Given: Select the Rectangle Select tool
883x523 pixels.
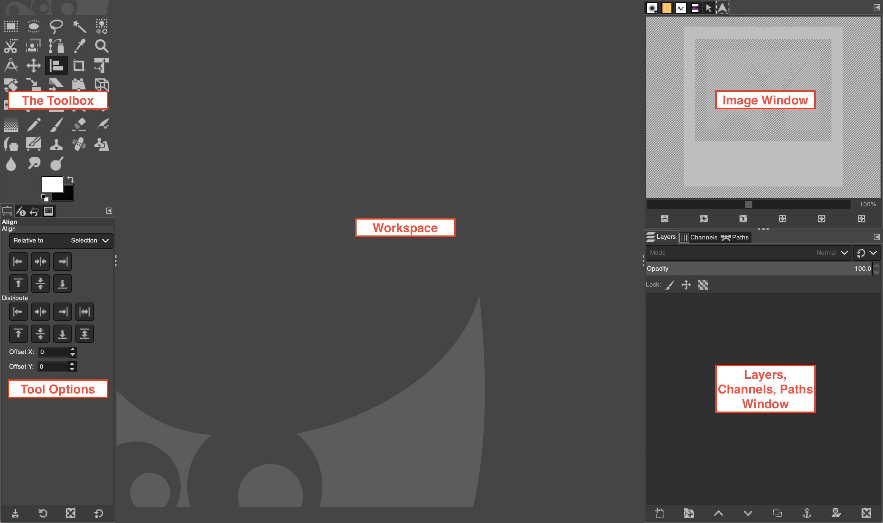Looking at the screenshot, I should click(11, 26).
